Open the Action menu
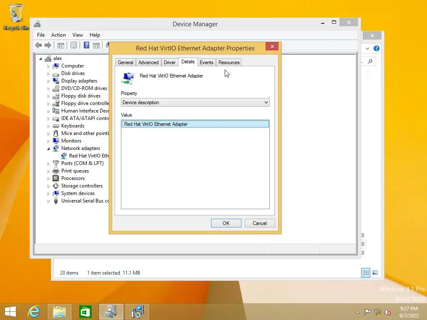Screen dimensions: 427x320 pyautogui.click(x=58, y=35)
